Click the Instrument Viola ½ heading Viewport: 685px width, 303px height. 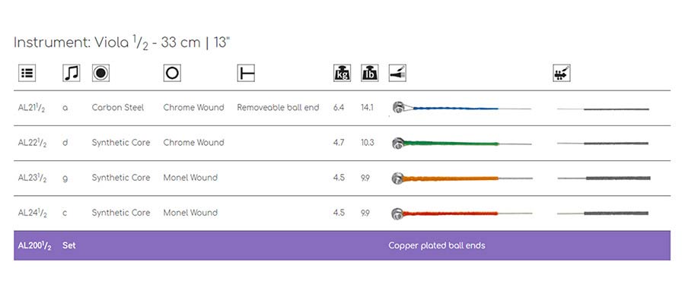point(122,43)
